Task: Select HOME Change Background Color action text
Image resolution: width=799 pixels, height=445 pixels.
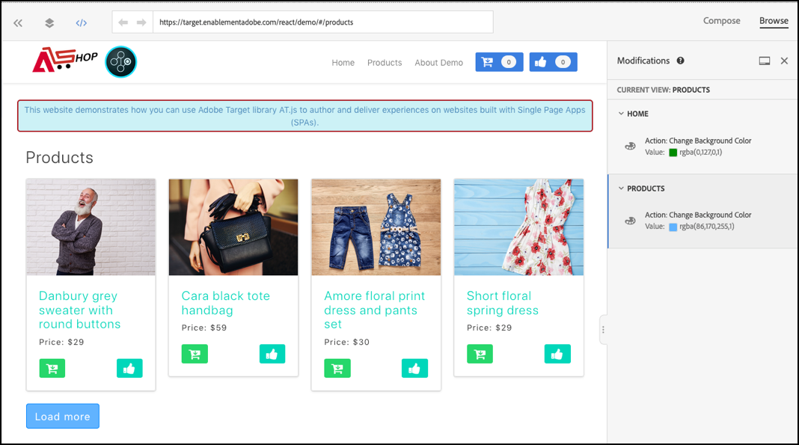Action: 698,141
